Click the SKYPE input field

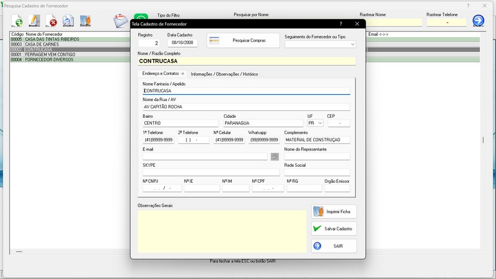click(211, 172)
